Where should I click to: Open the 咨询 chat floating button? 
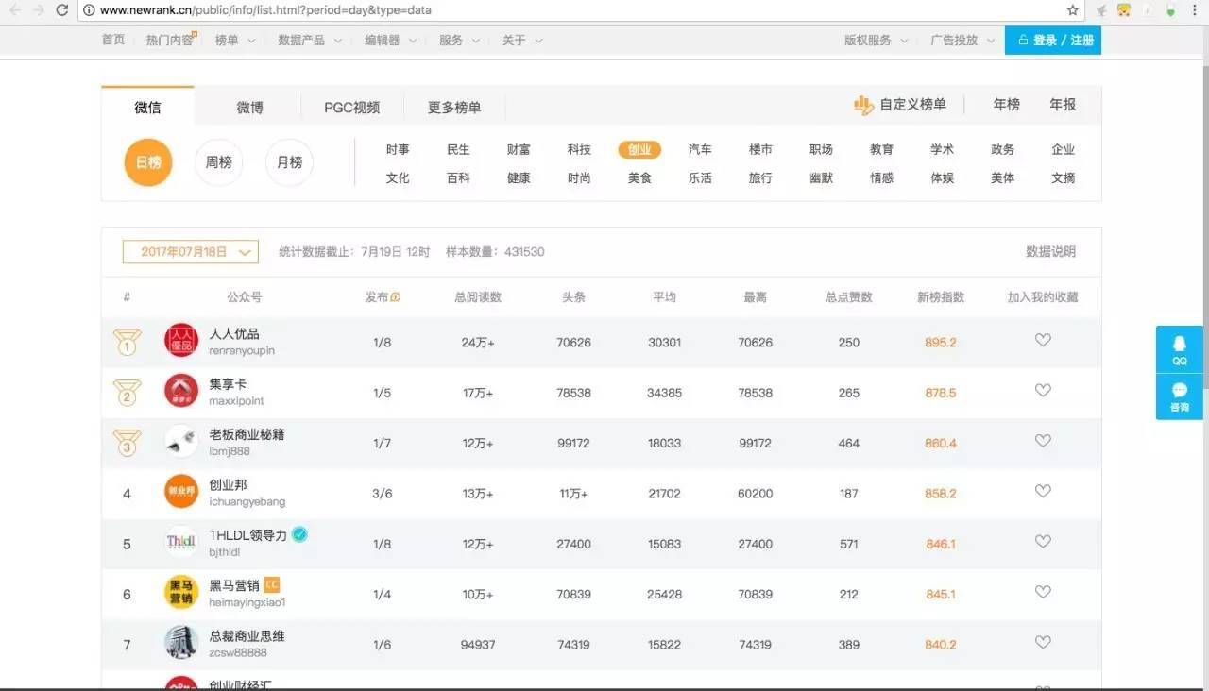click(x=1180, y=396)
